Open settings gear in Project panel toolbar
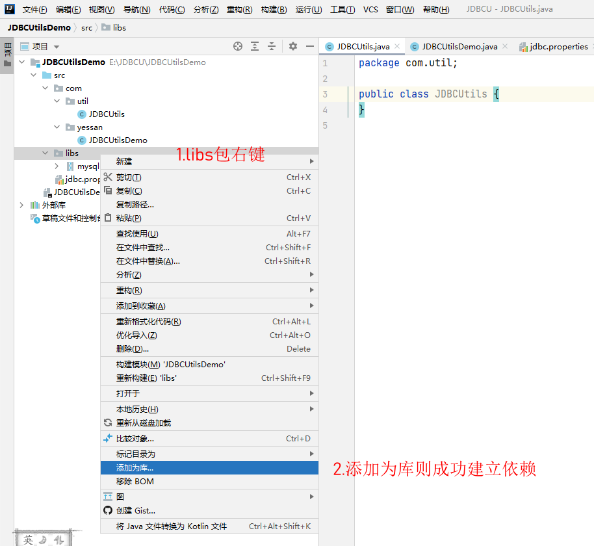 coord(293,46)
